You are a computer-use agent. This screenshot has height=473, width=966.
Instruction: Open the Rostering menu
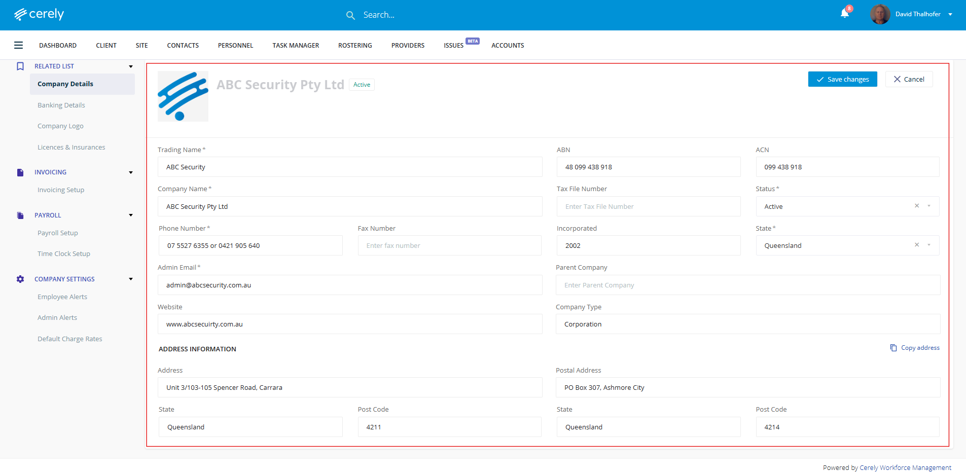click(x=355, y=46)
